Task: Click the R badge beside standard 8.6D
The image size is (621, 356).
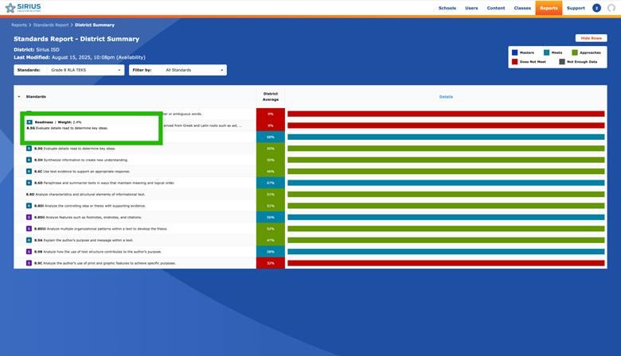Action: 29,183
